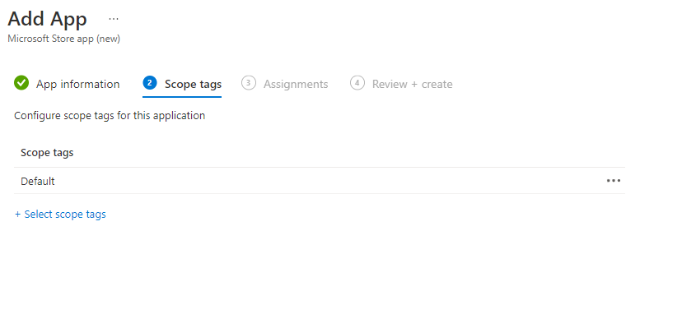Click the grey step 3 circle icon
The width and height of the screenshot is (682, 314).
click(249, 82)
